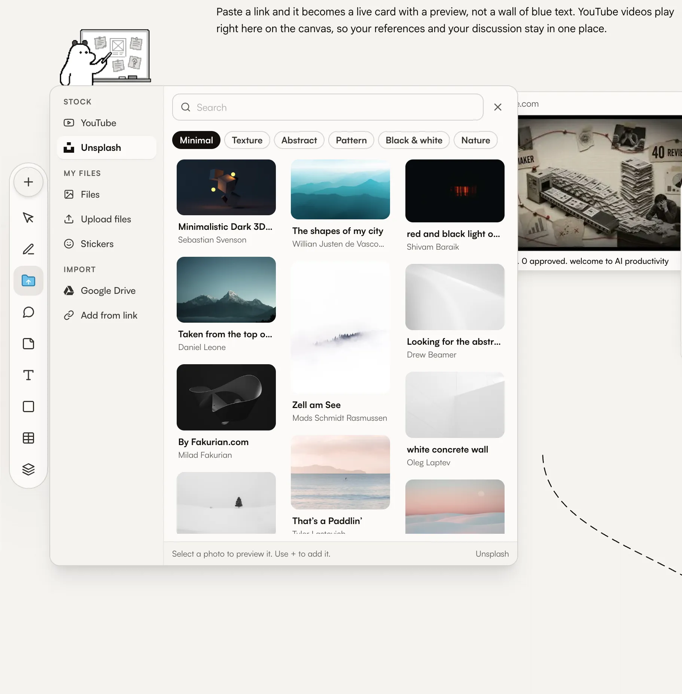Image resolution: width=682 pixels, height=694 pixels.
Task: Select the rectangle shape tool
Action: coord(28,407)
